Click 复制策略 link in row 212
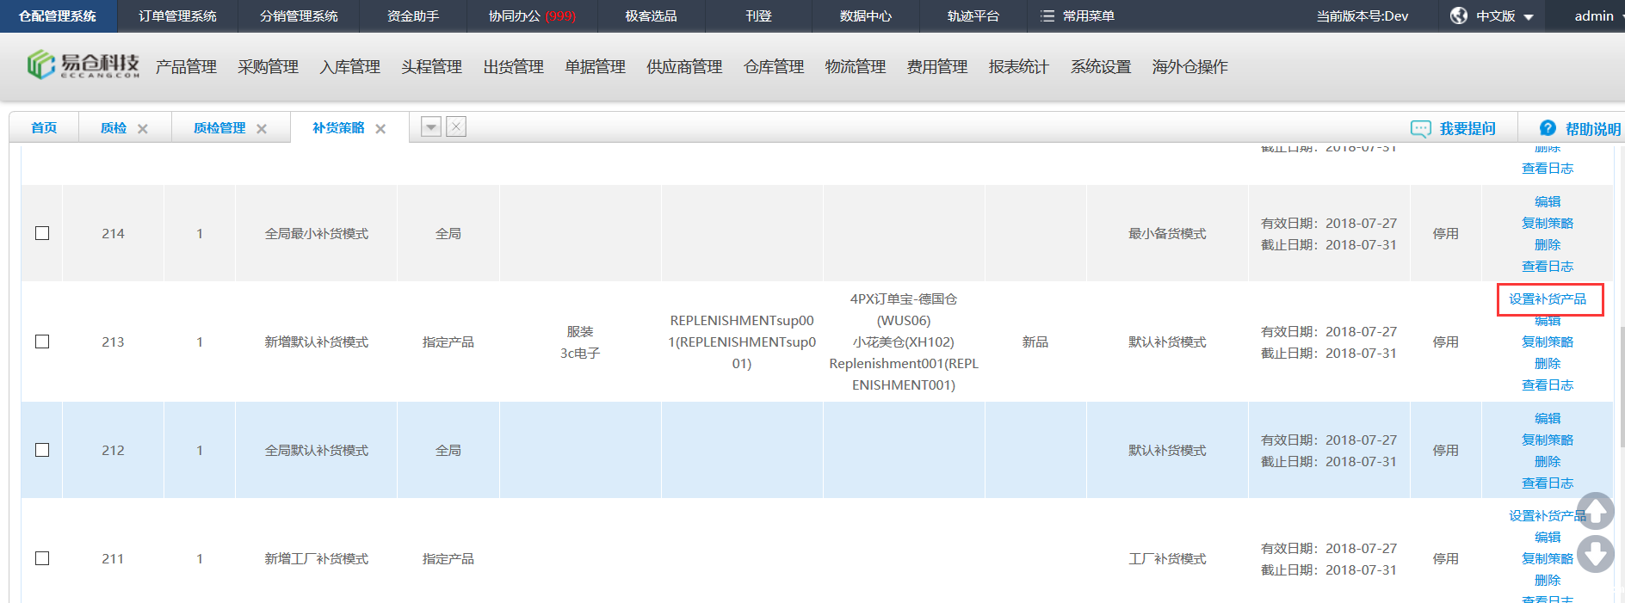The width and height of the screenshot is (1625, 603). [x=1547, y=440]
